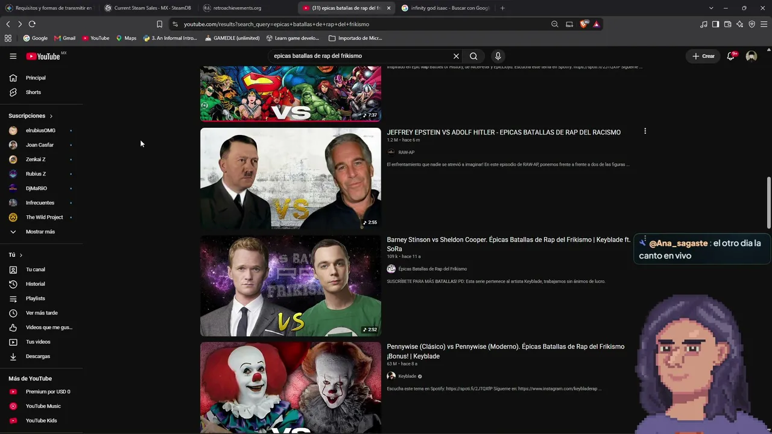
Task: Open options menu for Epstein vs Hitler video
Action: pyautogui.click(x=645, y=131)
